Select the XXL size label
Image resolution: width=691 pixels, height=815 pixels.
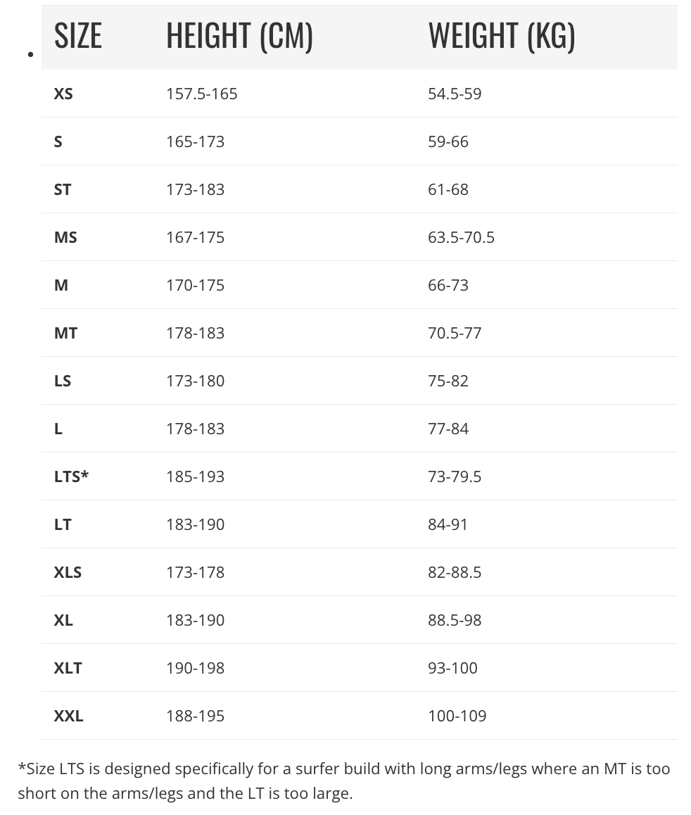68,716
